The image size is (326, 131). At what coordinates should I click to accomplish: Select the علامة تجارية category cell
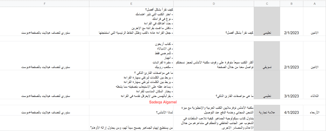[267, 110]
